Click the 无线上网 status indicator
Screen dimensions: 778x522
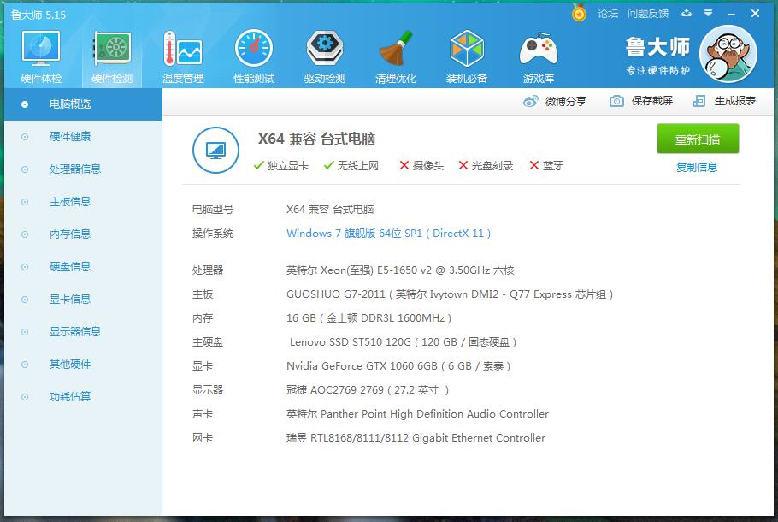click(x=351, y=166)
